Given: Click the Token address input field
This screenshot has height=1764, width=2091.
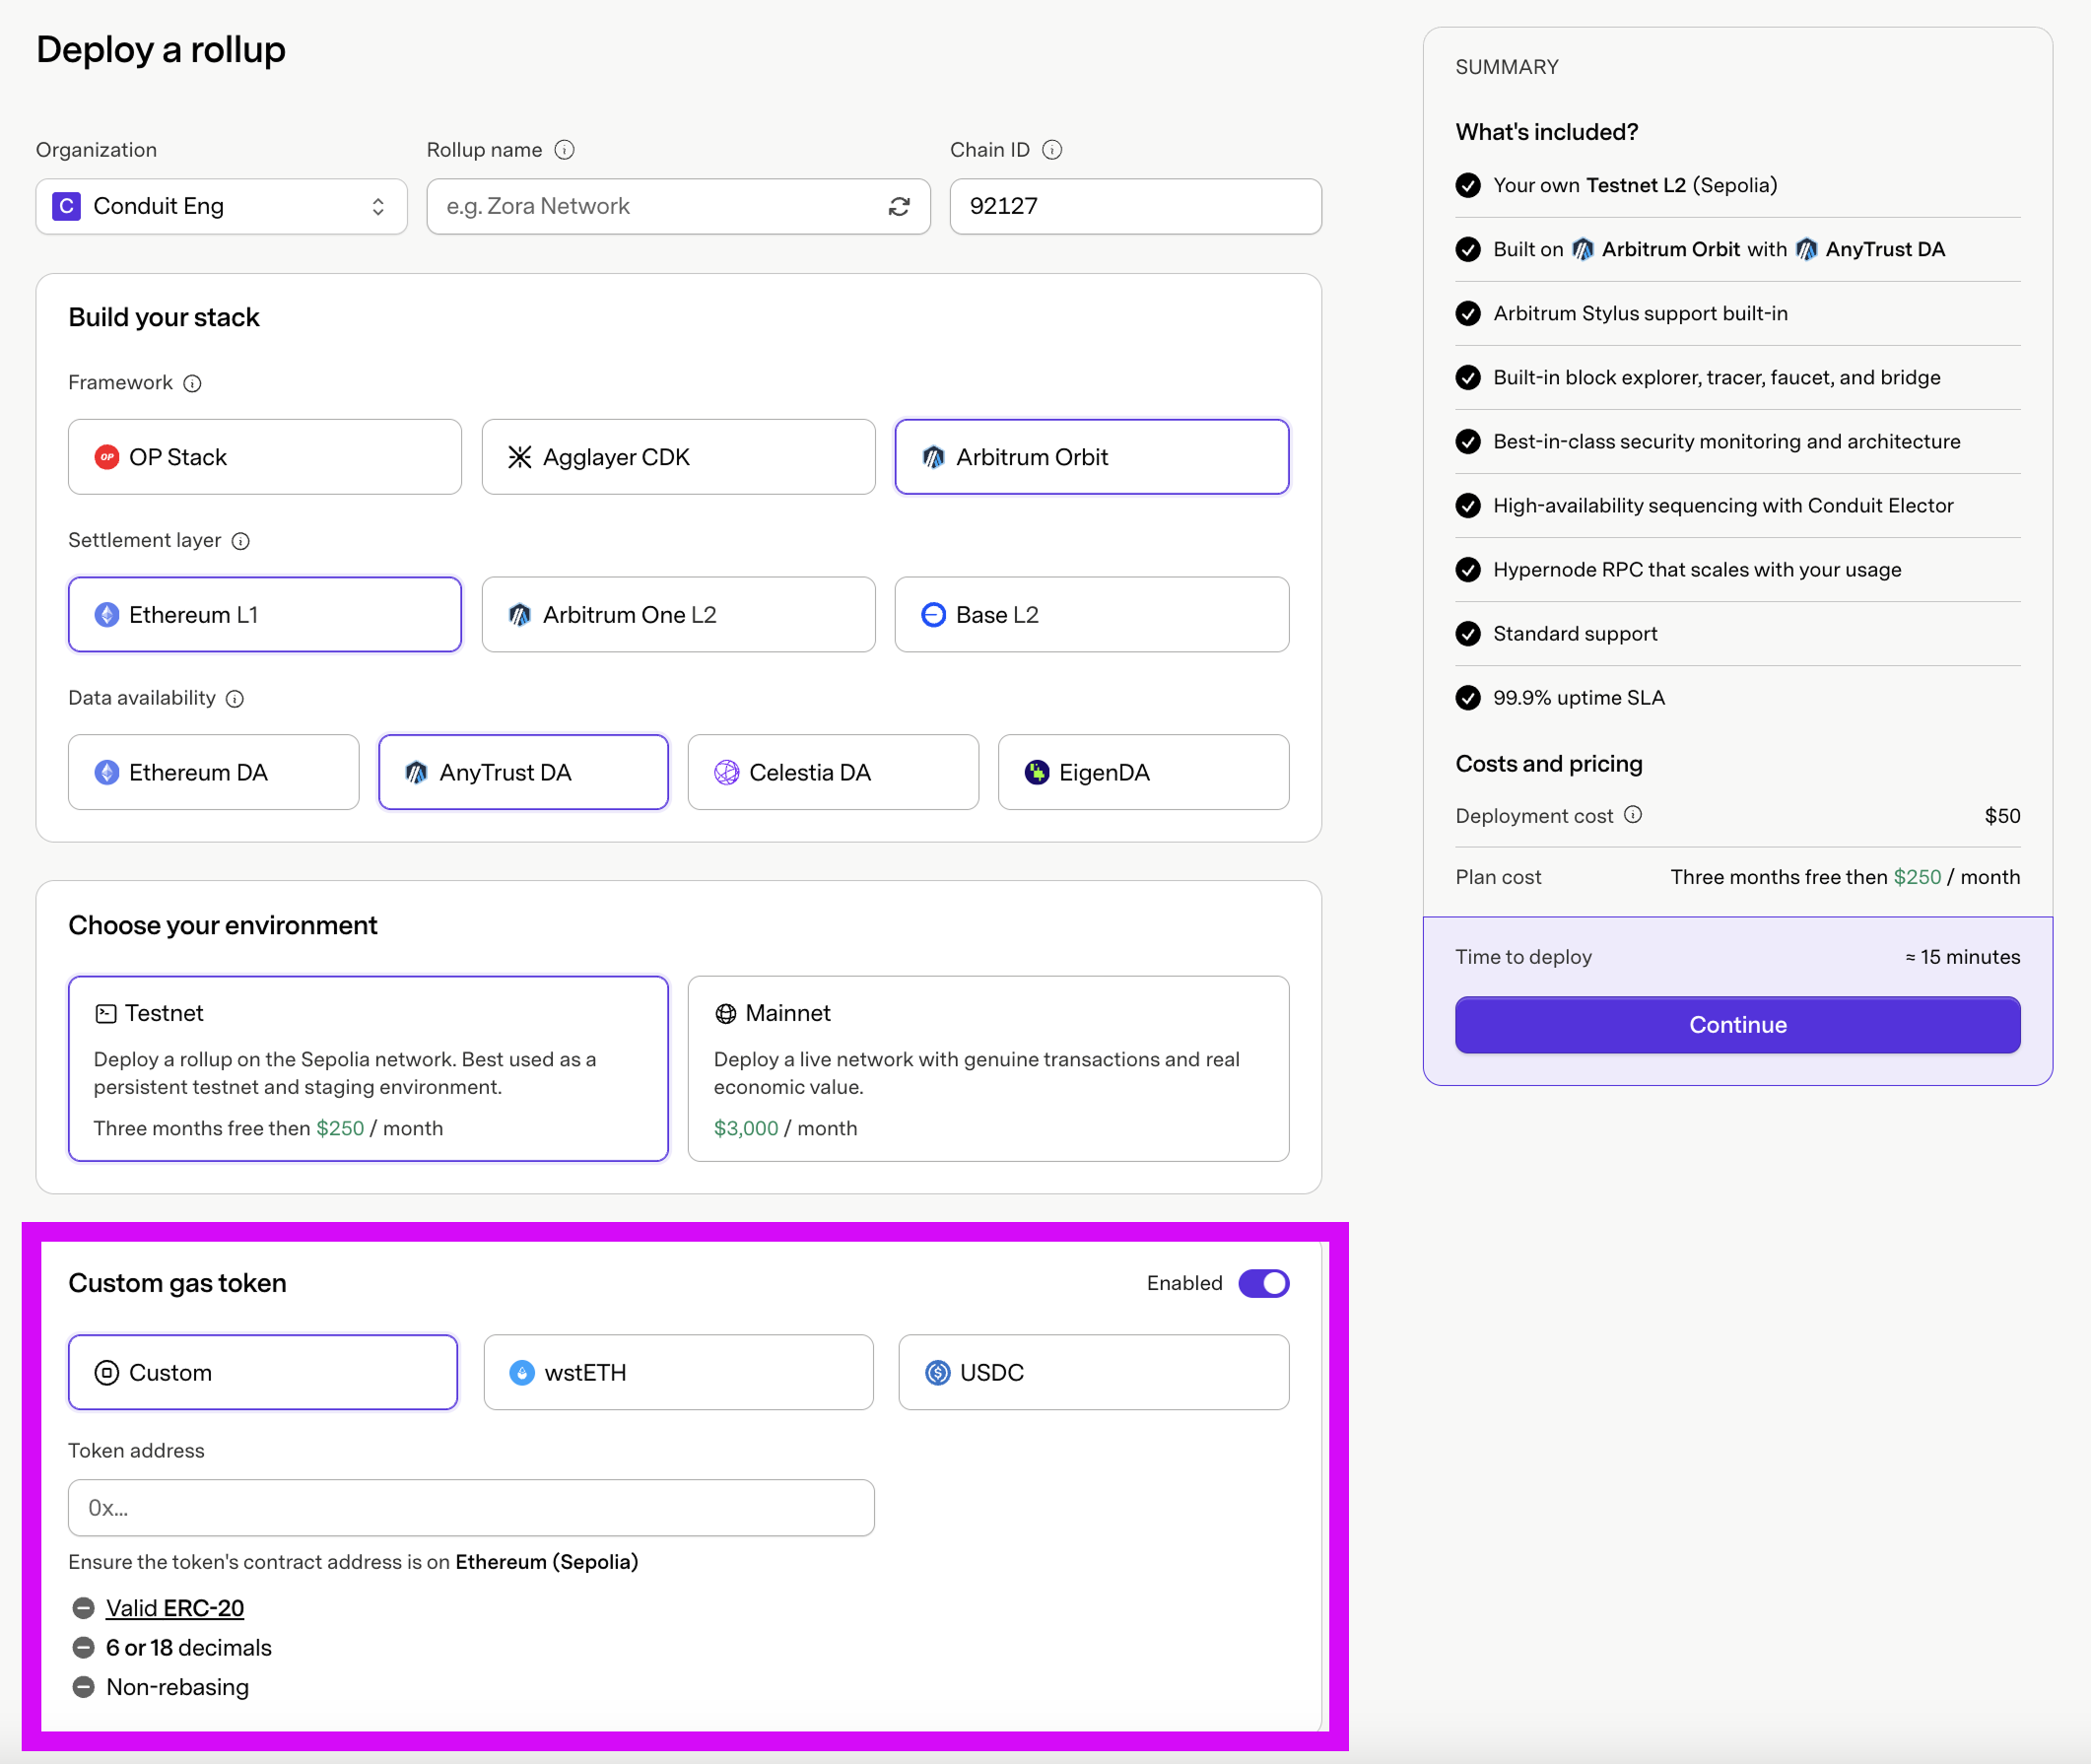Looking at the screenshot, I should tap(470, 1507).
